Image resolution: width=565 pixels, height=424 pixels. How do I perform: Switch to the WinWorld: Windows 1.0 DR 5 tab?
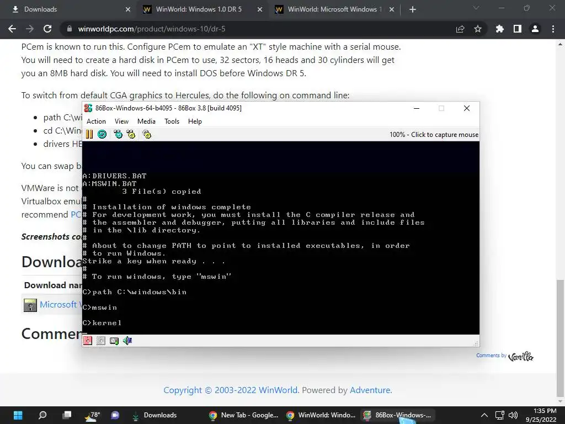[x=202, y=9]
